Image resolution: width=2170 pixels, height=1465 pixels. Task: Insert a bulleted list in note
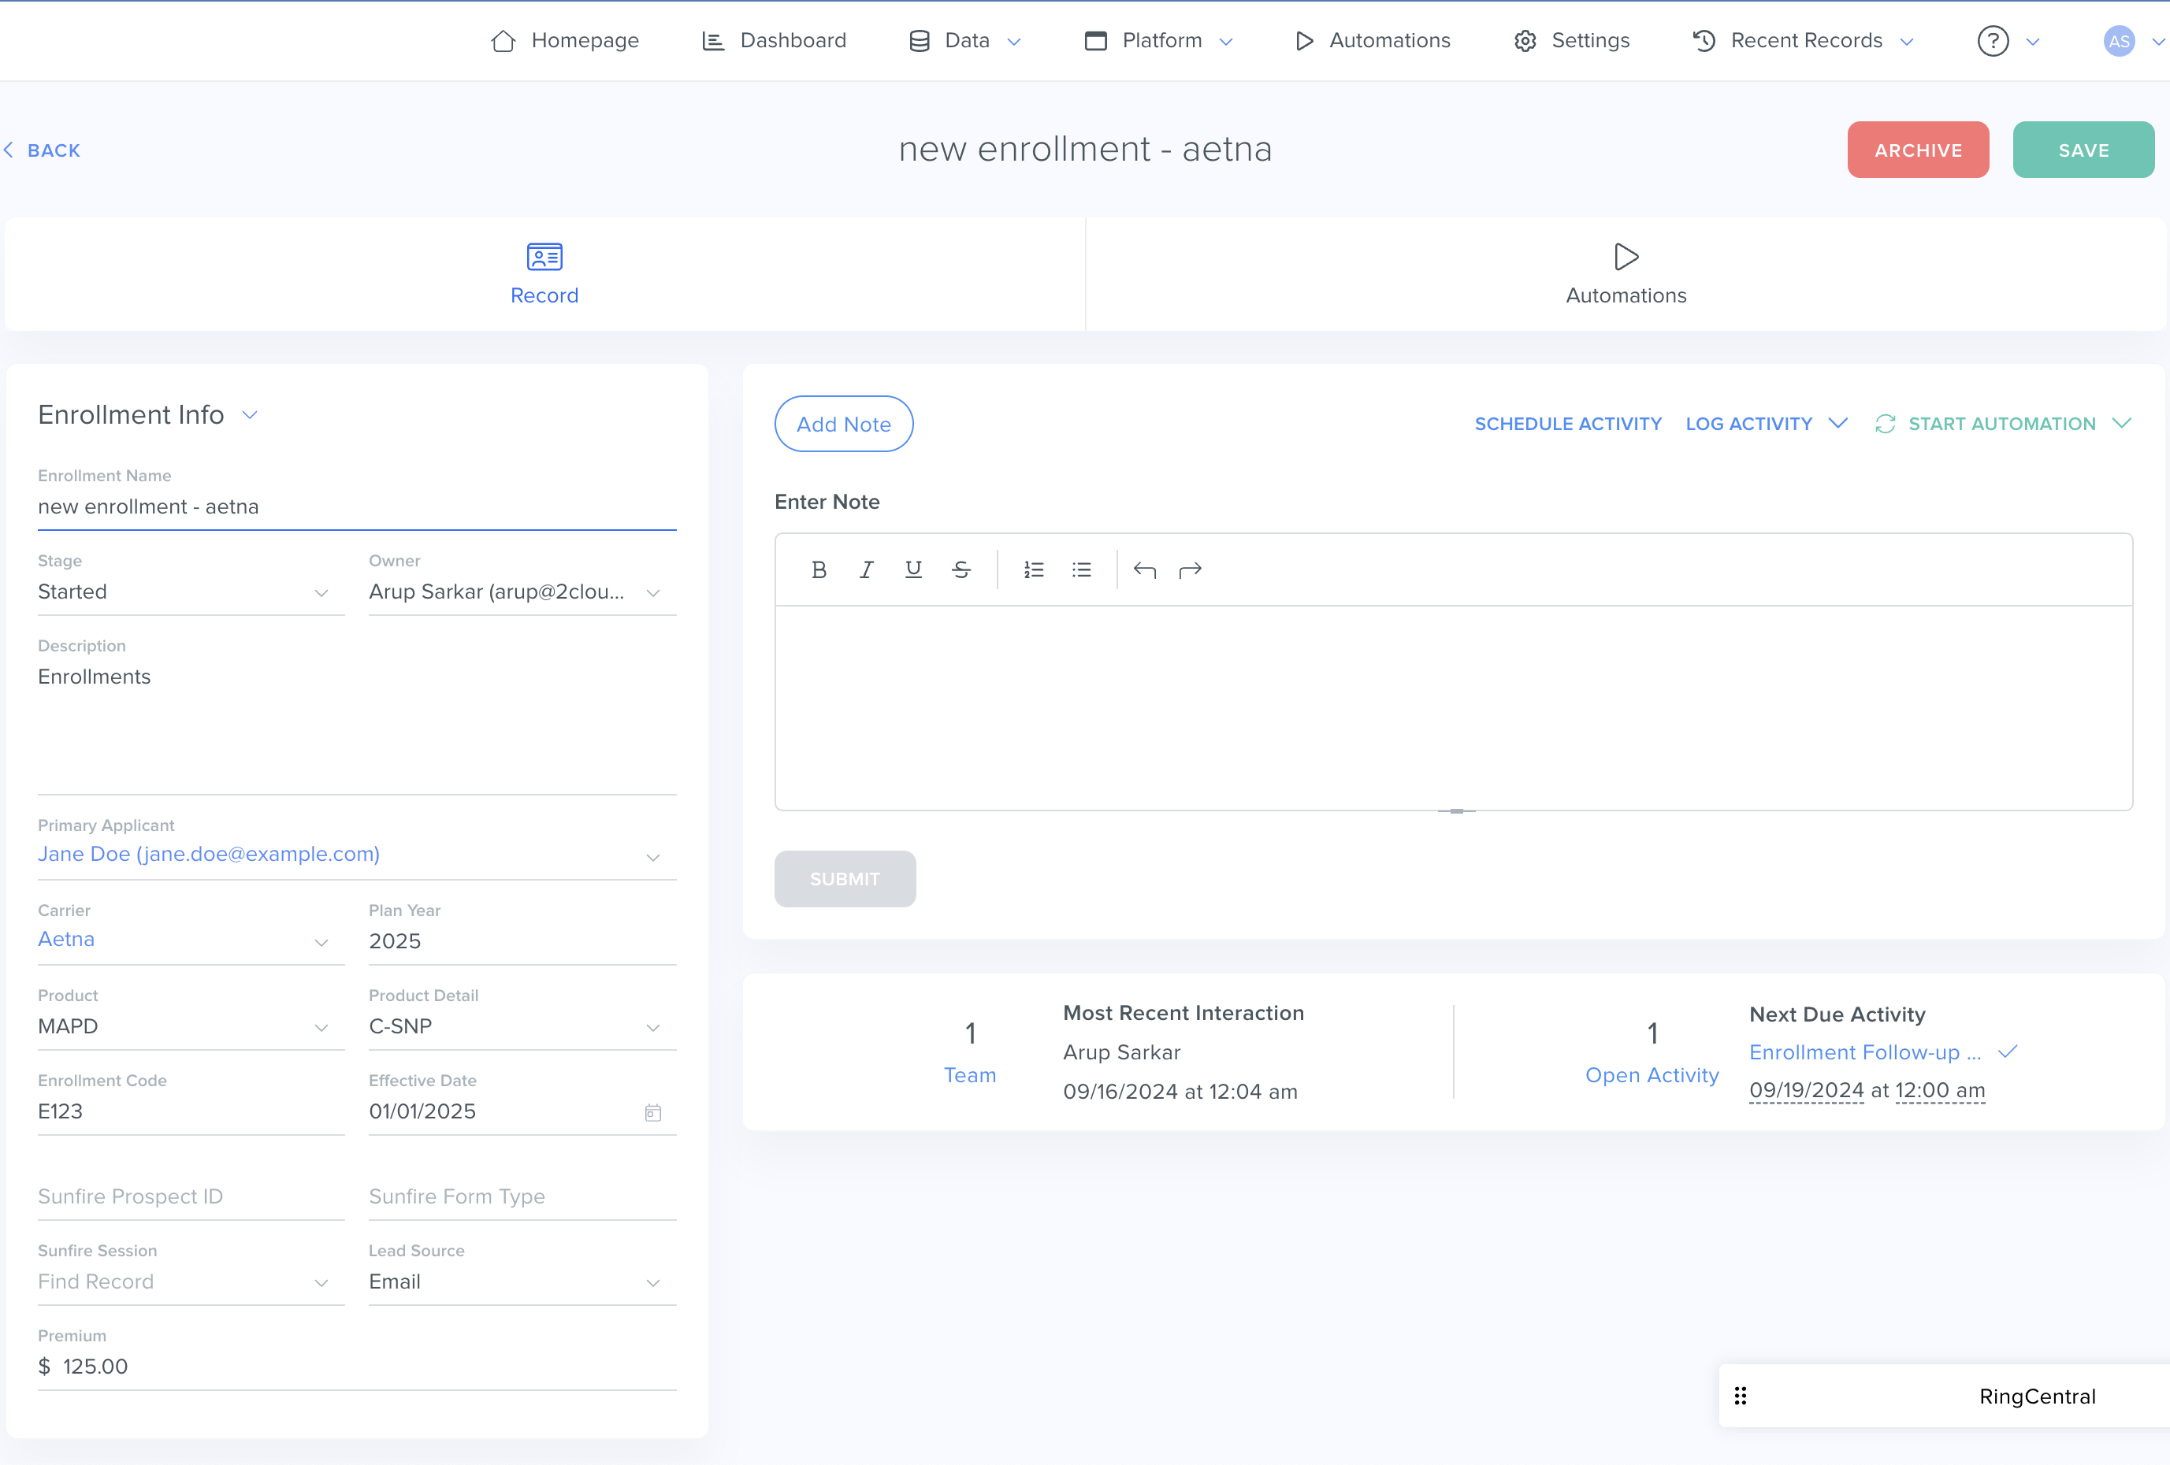click(1081, 570)
